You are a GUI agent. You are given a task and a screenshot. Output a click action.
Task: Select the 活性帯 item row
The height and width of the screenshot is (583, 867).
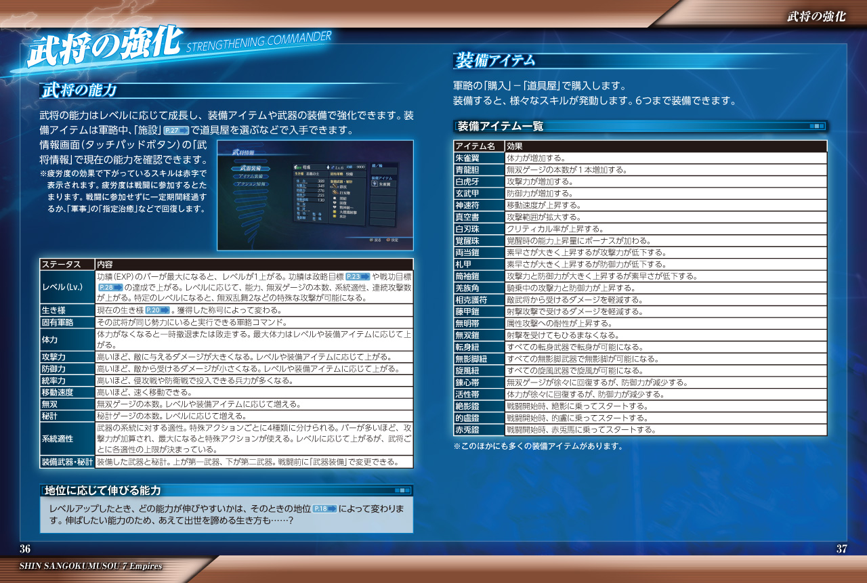coord(640,395)
